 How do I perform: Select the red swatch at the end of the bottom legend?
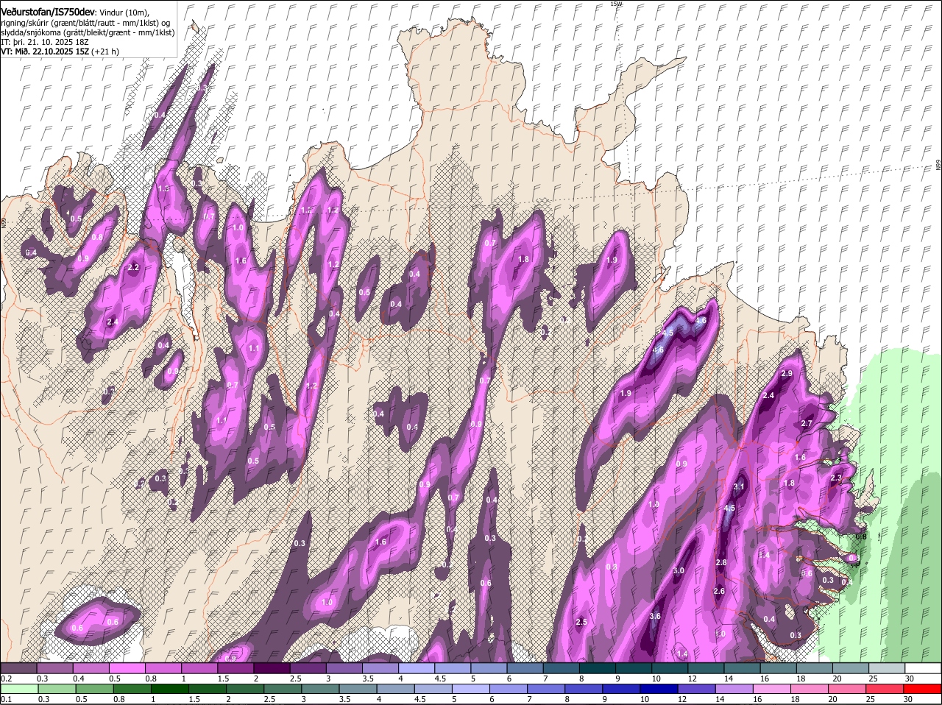tap(923, 689)
